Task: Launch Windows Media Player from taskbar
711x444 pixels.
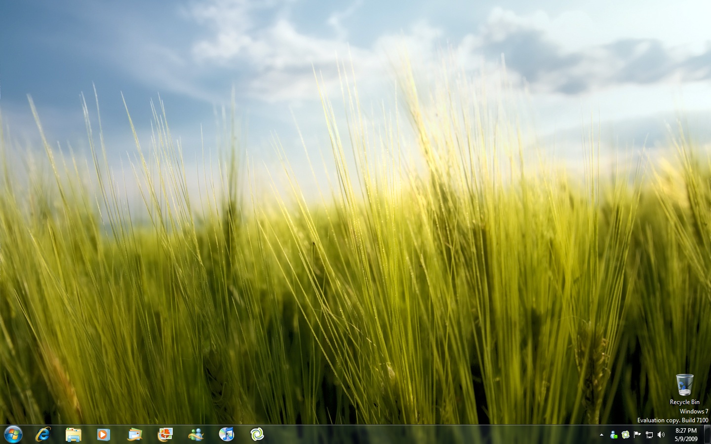Action: 104,435
